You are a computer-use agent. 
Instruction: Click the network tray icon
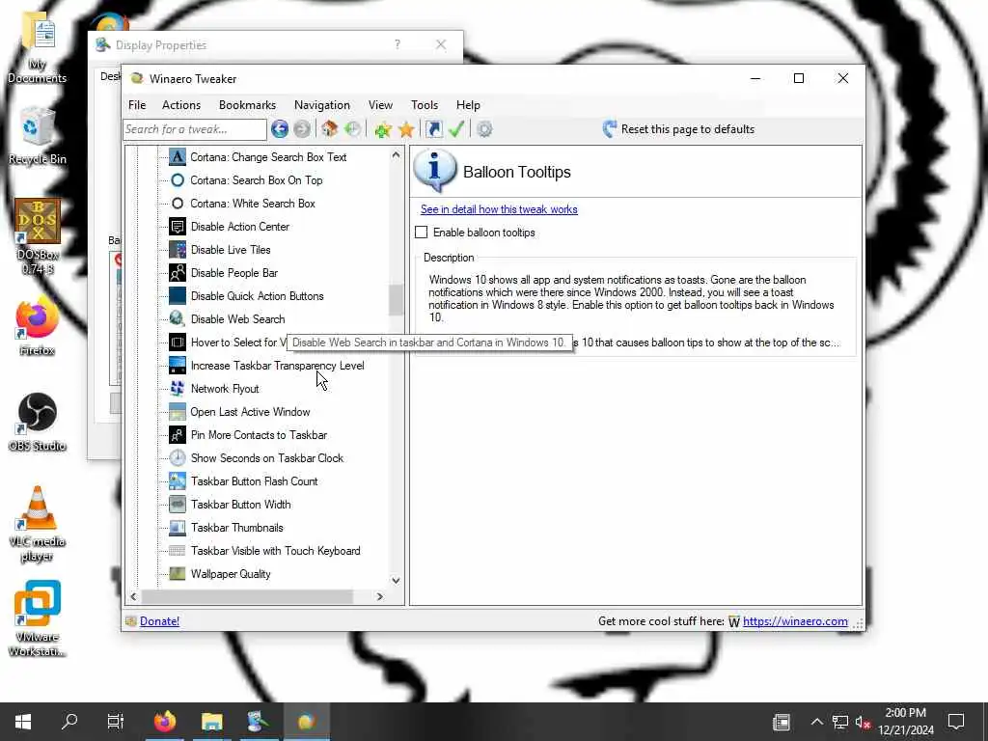840,722
